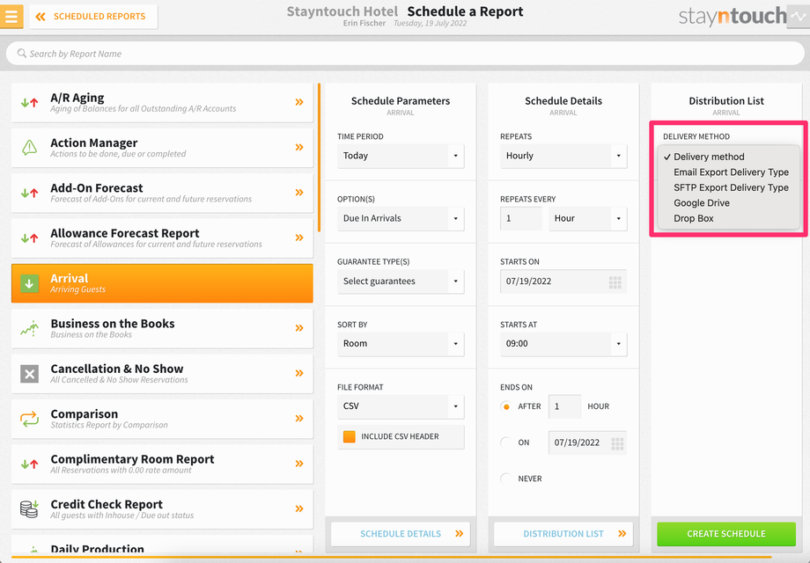Open the Starts At 09:00 dropdown
The image size is (810, 563).
tap(563, 344)
